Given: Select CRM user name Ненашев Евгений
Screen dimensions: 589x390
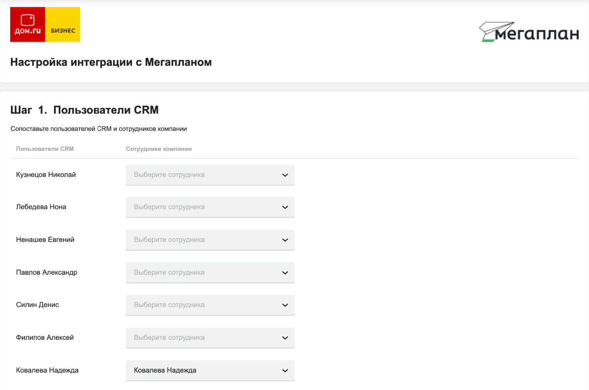Looking at the screenshot, I should [45, 240].
